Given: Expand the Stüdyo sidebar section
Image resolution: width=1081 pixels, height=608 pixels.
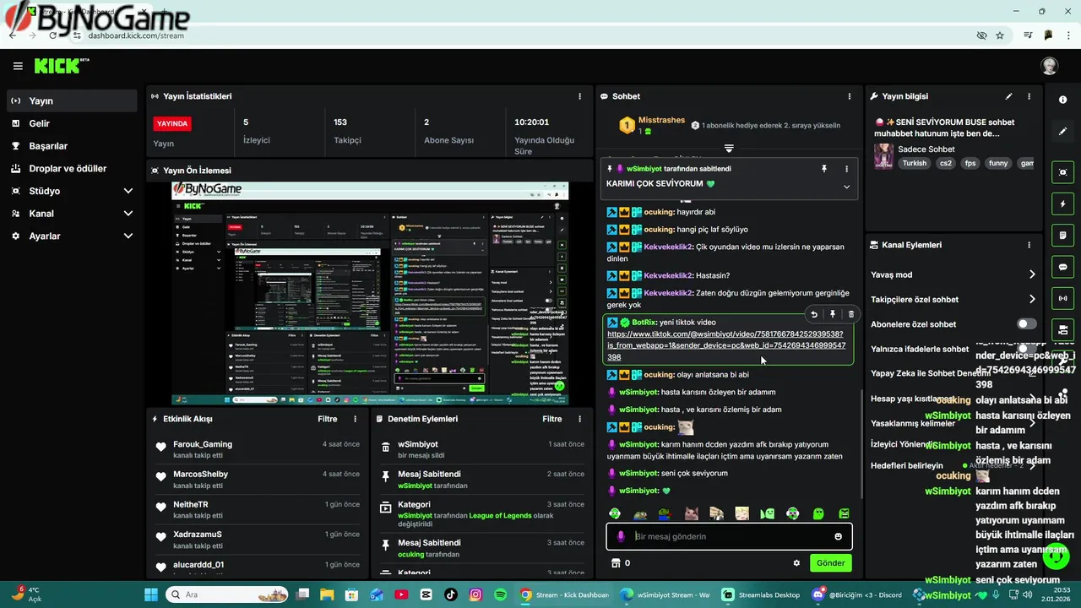Looking at the screenshot, I should [128, 191].
